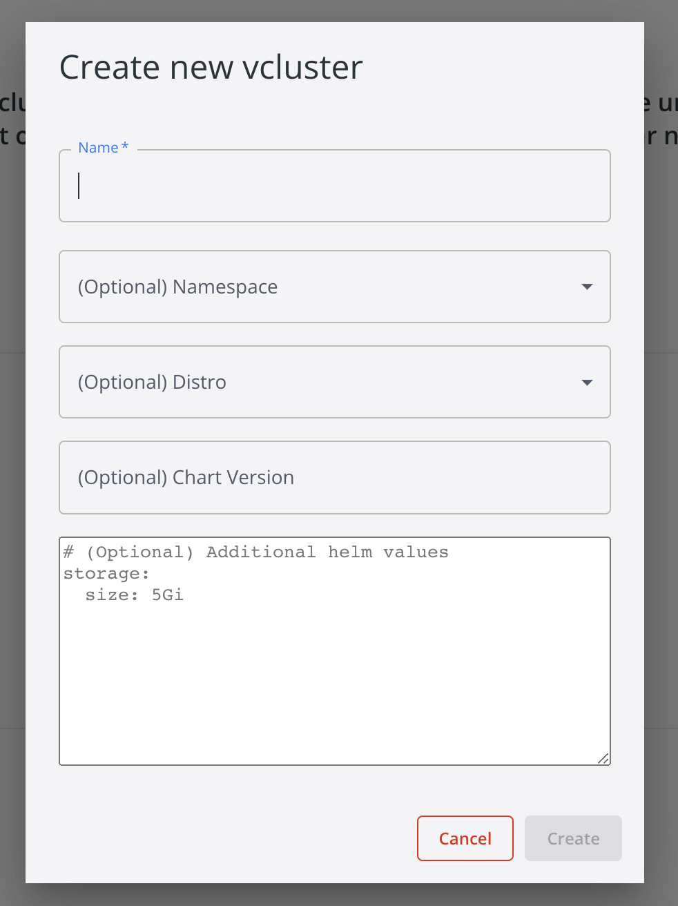The height and width of the screenshot is (906, 678).
Task: Click the (Optional) Distro combo box label
Action: (x=152, y=383)
